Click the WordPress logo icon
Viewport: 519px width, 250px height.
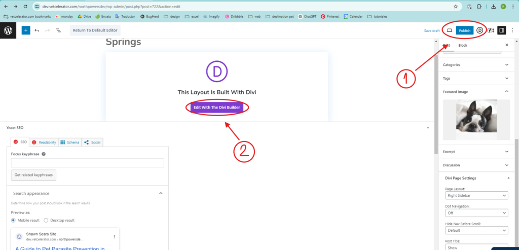[8, 30]
